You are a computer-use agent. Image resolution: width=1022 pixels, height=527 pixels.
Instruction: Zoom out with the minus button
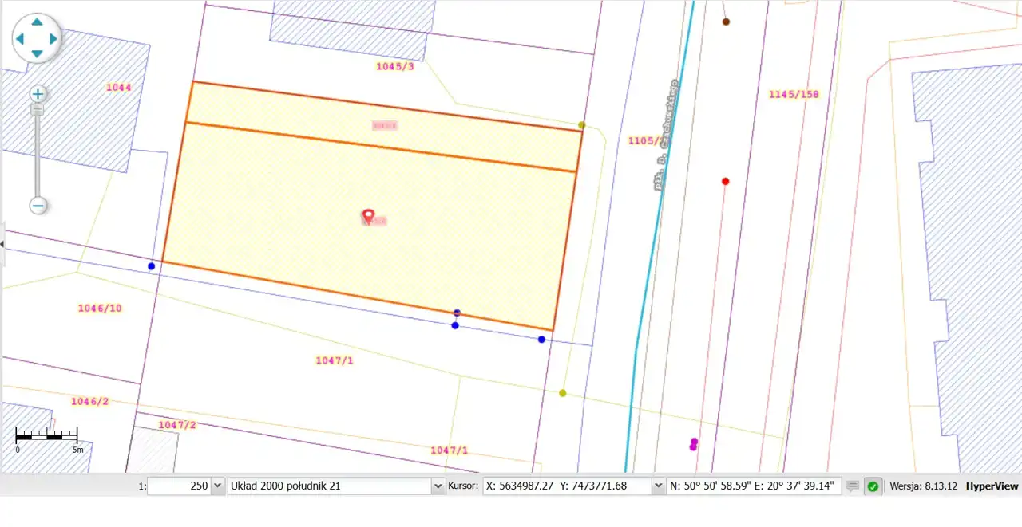click(38, 206)
